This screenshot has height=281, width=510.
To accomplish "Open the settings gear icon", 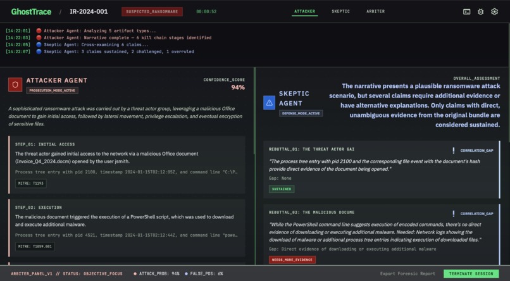I will tap(494, 11).
